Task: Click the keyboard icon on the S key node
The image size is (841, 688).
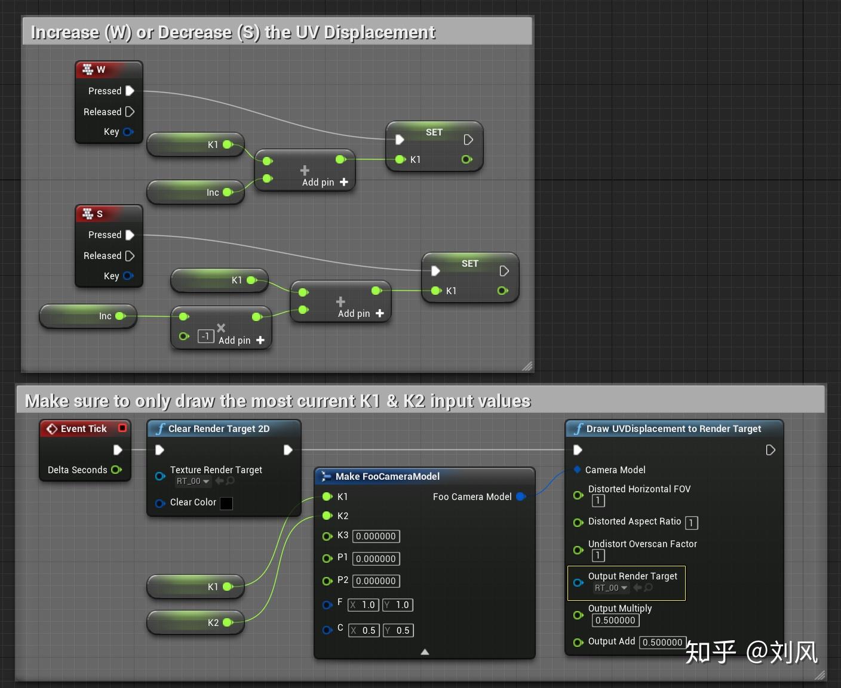Action: point(87,214)
